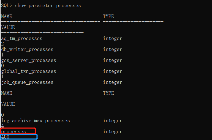This screenshot has height=140, width=212.
Task: Select the aq_tm_processes parameter name
Action: [x=22, y=39]
